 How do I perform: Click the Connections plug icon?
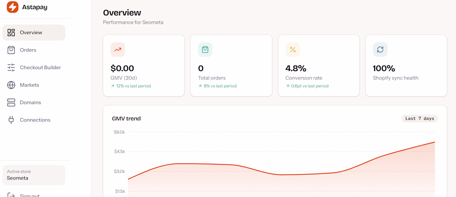[11, 120]
